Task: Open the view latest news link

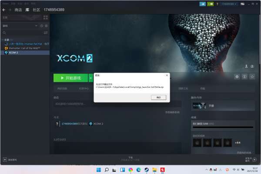Action: [x=172, y=112]
